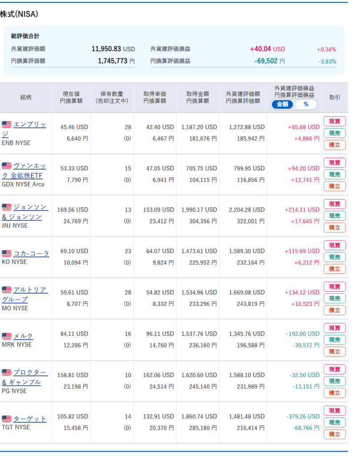
Task: Switch profit display to % mode
Action: pos(306,104)
